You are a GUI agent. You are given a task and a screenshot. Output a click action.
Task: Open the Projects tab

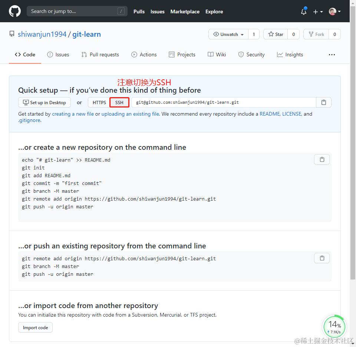pyautogui.click(x=182, y=55)
